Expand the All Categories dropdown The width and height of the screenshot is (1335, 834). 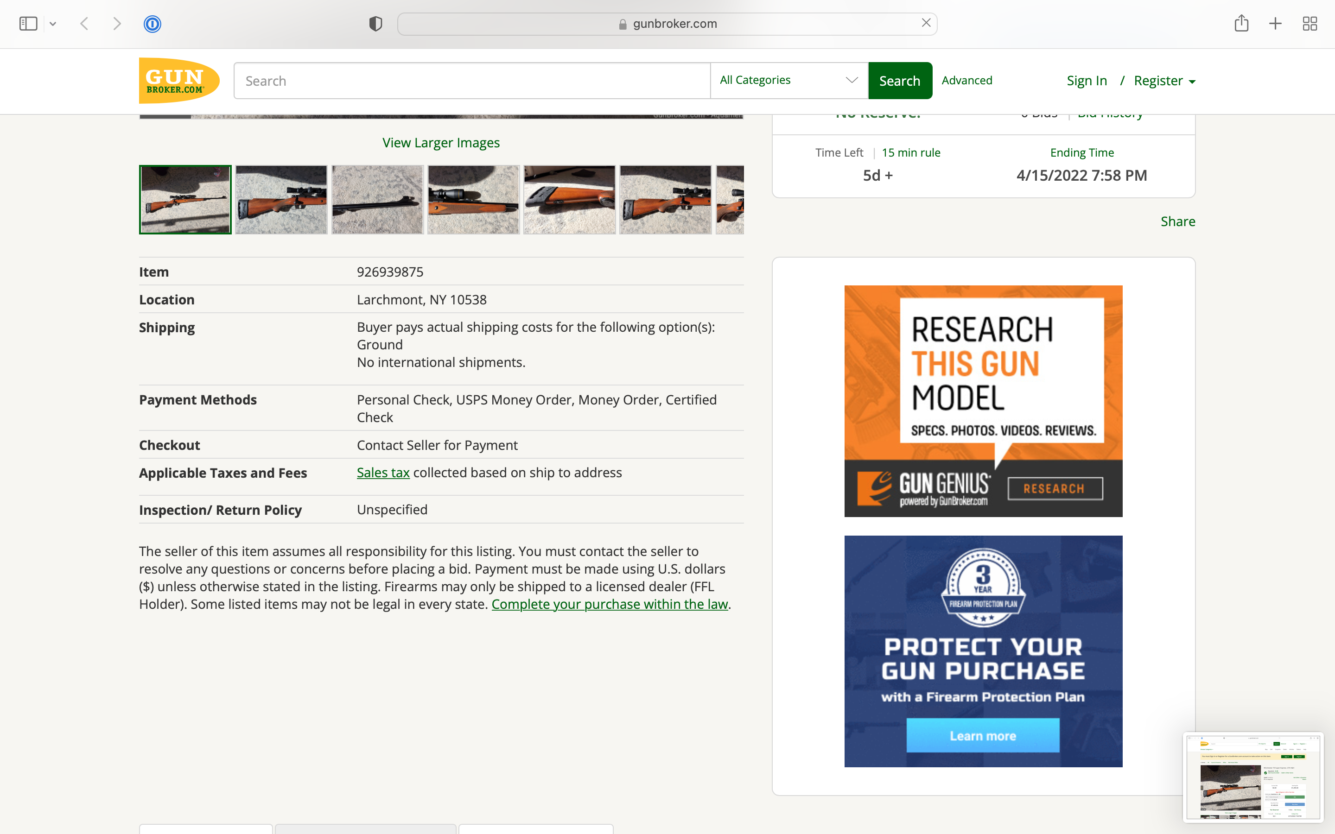click(x=789, y=81)
